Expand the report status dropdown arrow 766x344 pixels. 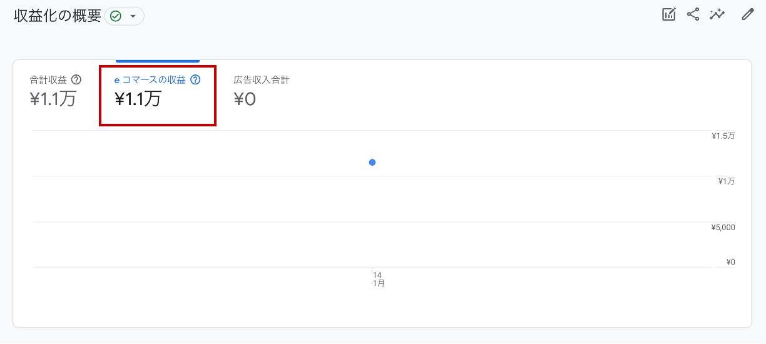(133, 16)
